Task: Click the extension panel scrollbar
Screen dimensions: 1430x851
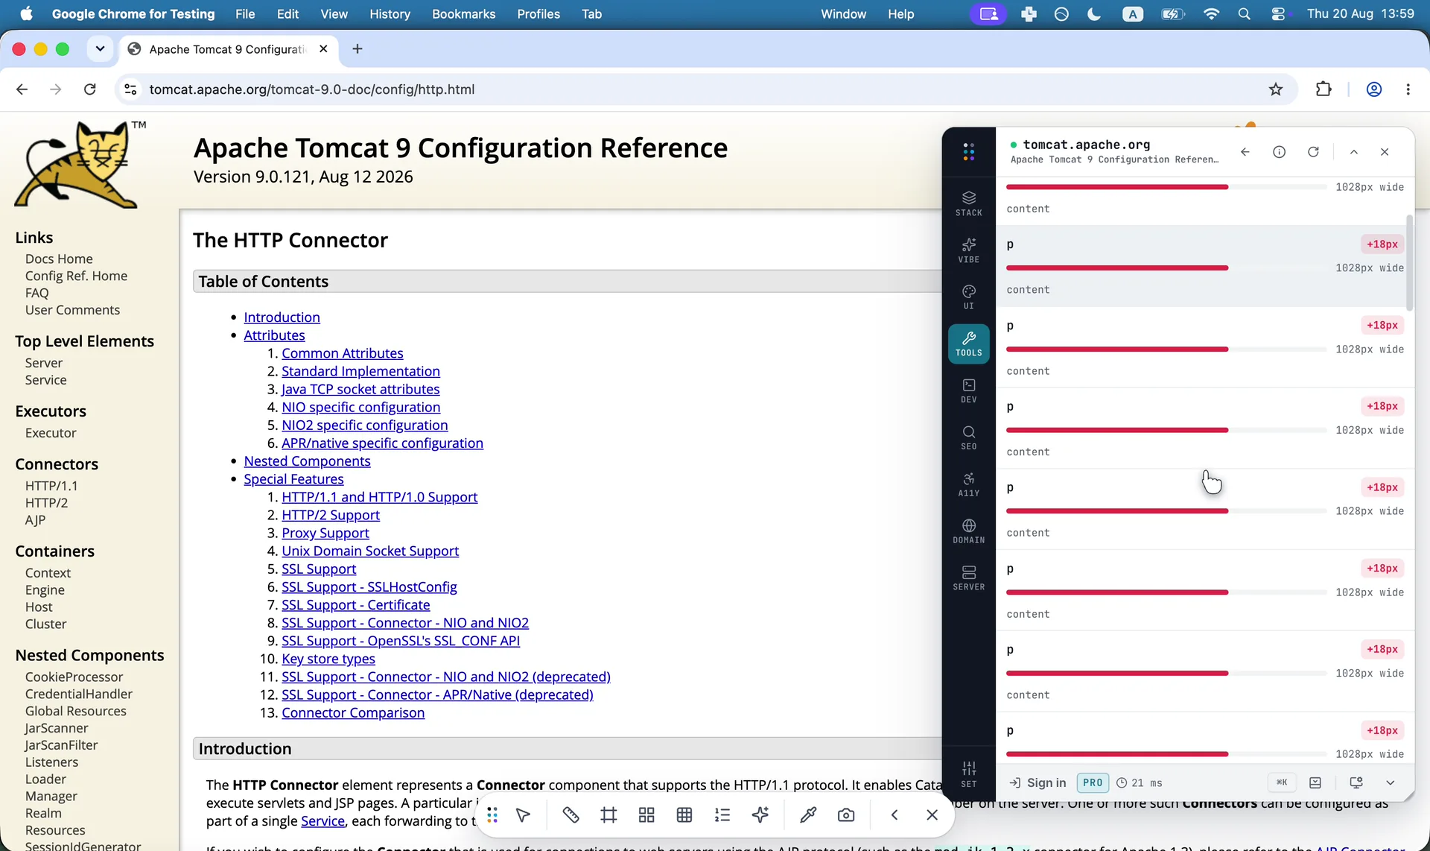Action: (x=1409, y=262)
